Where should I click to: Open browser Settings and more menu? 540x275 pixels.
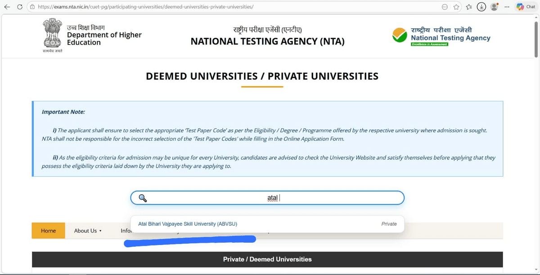coord(507,7)
